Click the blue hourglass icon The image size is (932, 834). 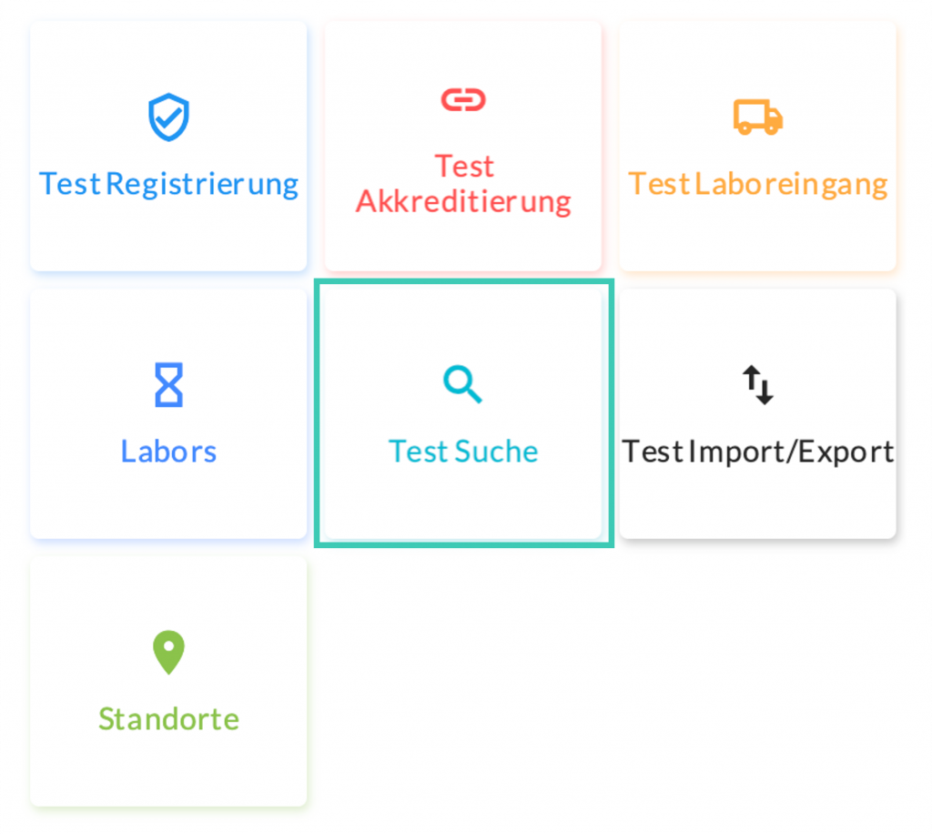(x=168, y=384)
